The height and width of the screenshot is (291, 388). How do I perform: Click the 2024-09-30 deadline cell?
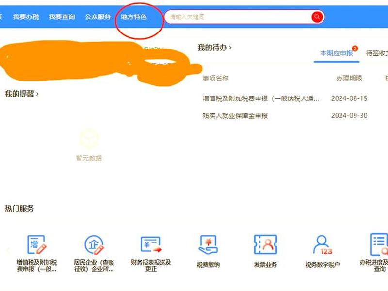[x=349, y=115]
